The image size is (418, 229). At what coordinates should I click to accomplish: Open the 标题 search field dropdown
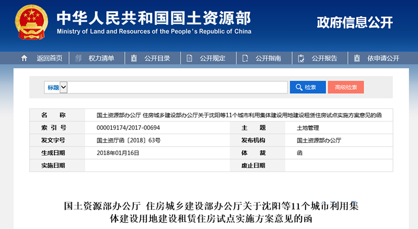point(64,88)
